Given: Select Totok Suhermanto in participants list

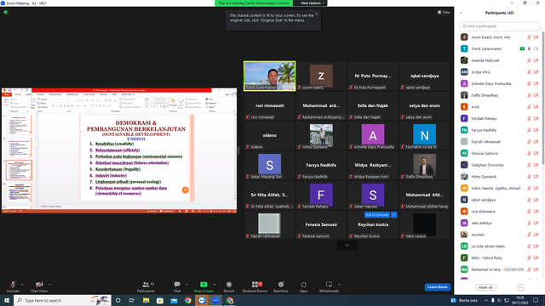Looking at the screenshot, I should (x=500, y=49).
